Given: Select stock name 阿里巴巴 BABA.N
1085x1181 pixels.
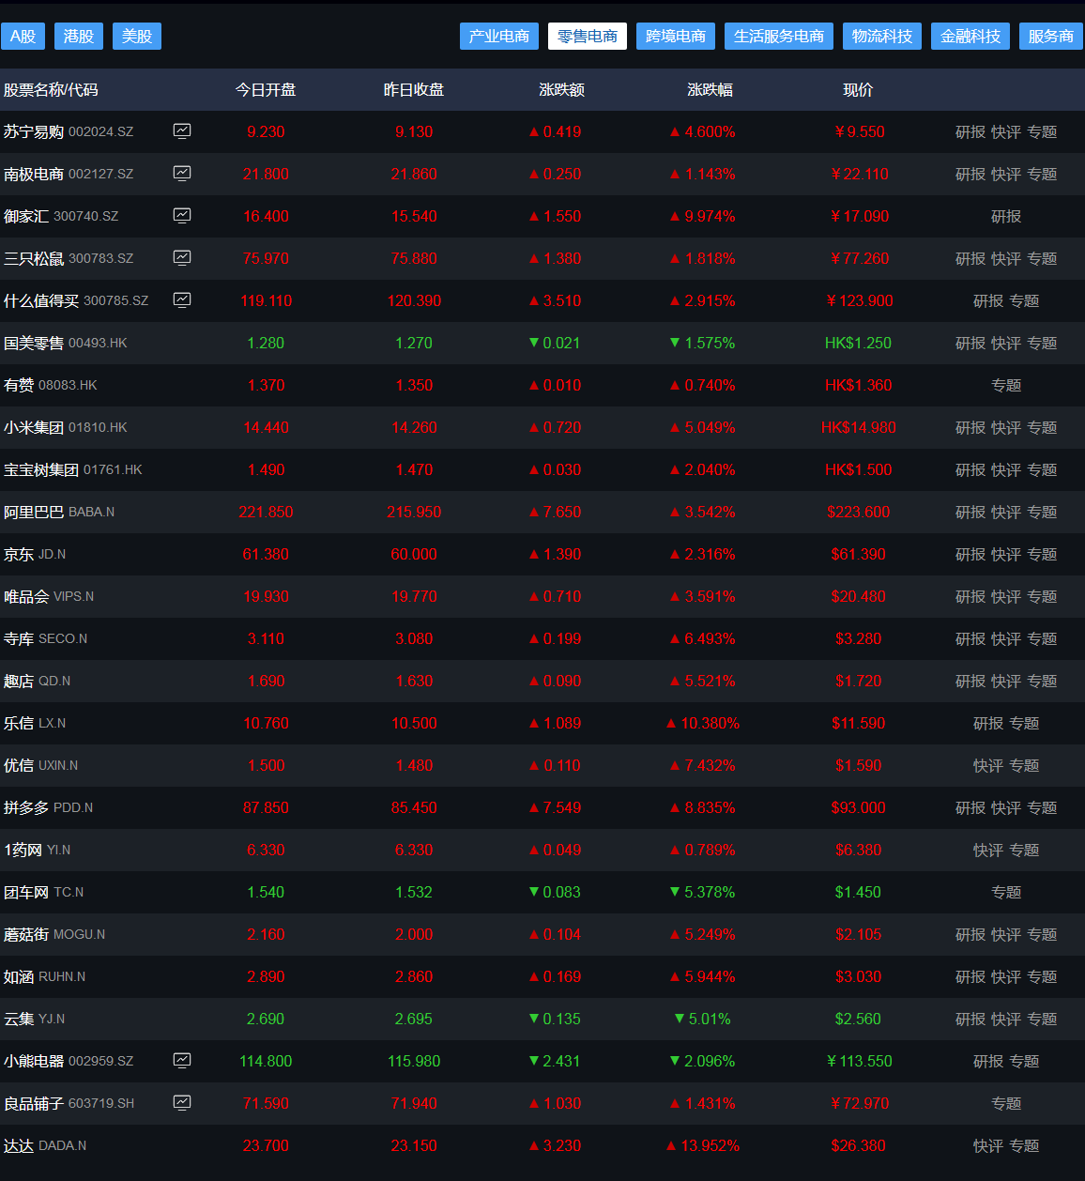Looking at the screenshot, I should point(59,513).
